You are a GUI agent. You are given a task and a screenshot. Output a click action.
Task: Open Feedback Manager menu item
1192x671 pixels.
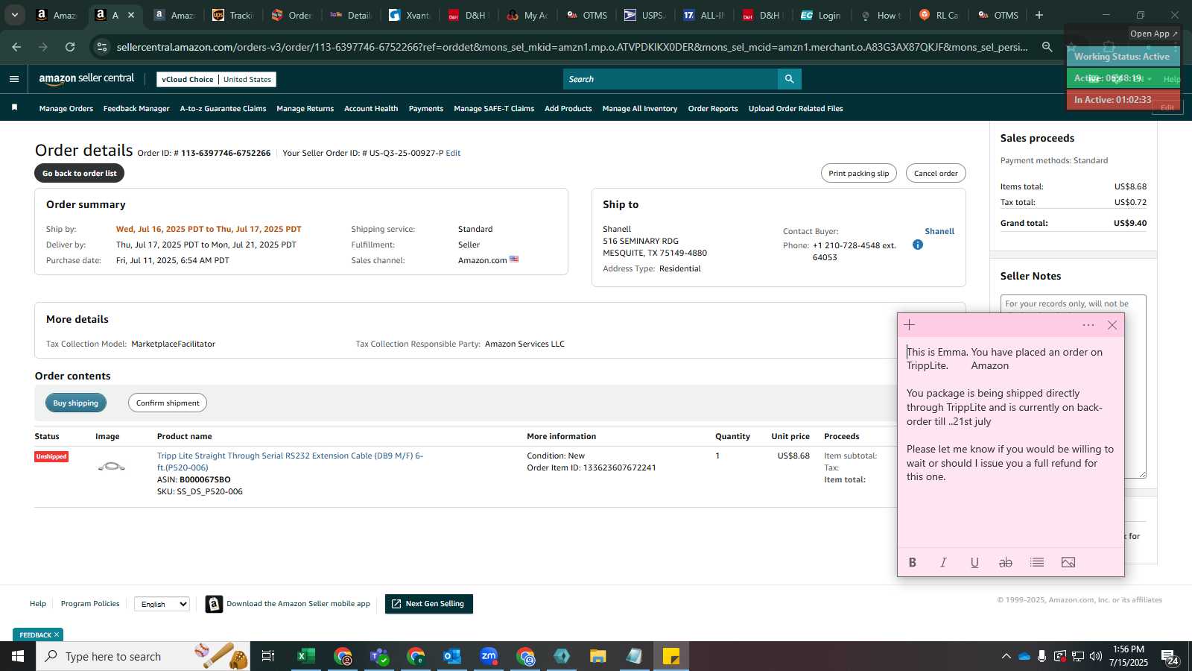[x=136, y=109]
